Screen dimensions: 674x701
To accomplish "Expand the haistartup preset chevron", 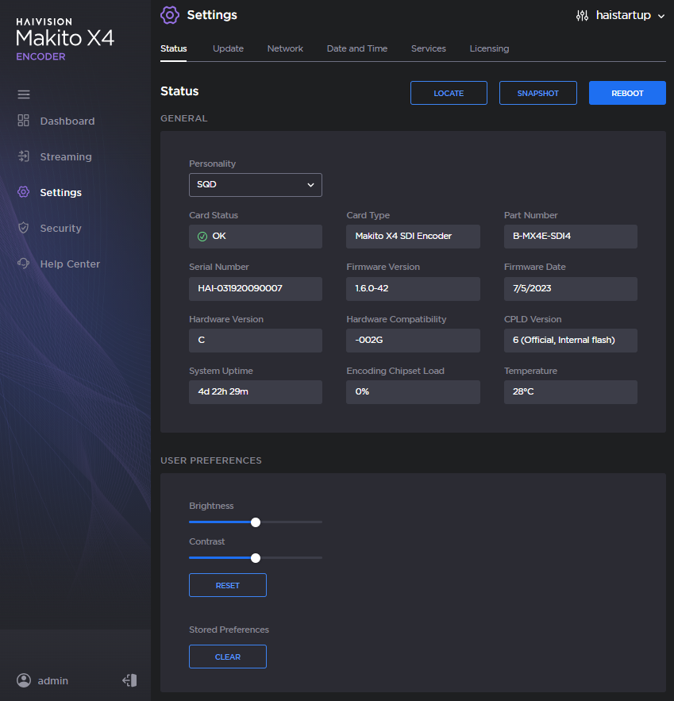I will [x=661, y=16].
